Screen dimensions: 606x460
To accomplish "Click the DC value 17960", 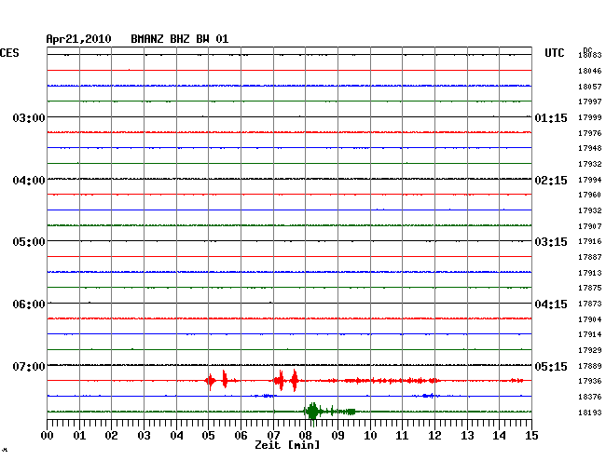I will coord(590,195).
